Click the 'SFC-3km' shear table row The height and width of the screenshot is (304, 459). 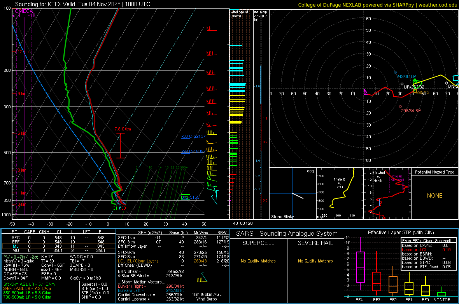(x=173, y=242)
